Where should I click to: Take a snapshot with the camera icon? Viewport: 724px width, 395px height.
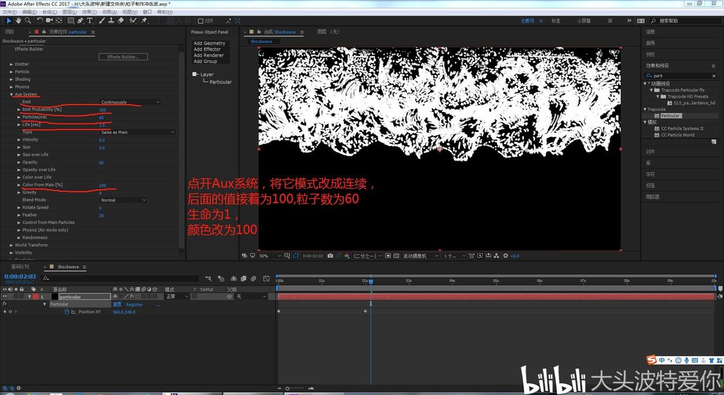click(330, 255)
